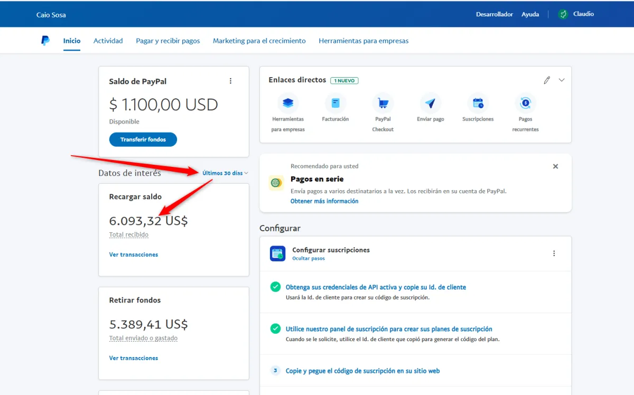Click green checkmark for API credentials step
Screen dimensions: 634x395
pos(275,287)
